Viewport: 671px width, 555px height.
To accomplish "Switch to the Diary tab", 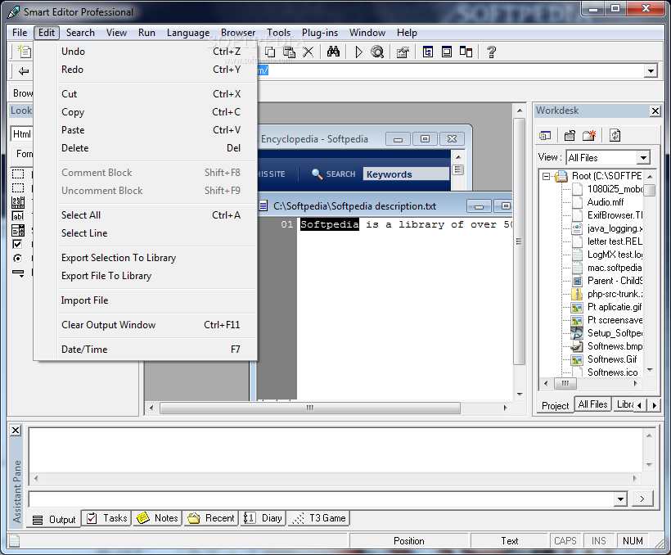I will 263,518.
